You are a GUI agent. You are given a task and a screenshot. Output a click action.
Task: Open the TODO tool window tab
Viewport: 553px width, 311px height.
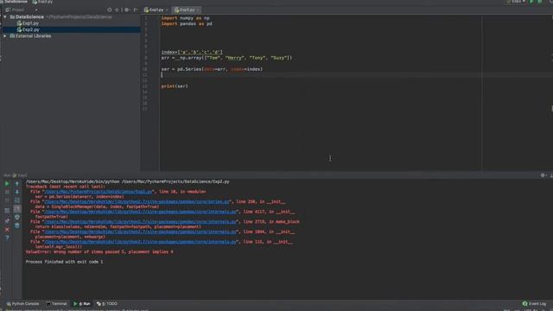tap(107, 303)
